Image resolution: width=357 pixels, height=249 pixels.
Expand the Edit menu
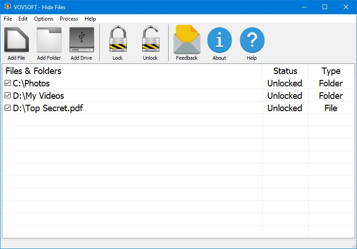pyautogui.click(x=23, y=19)
